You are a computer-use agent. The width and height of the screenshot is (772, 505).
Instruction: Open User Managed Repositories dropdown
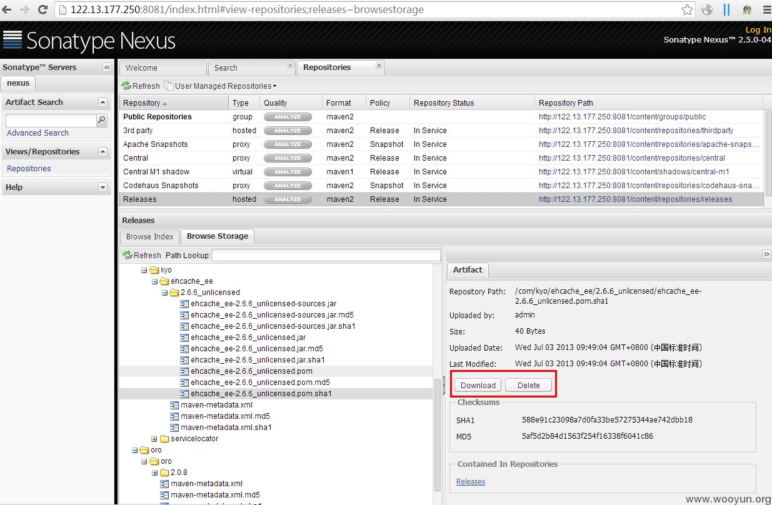(x=221, y=86)
